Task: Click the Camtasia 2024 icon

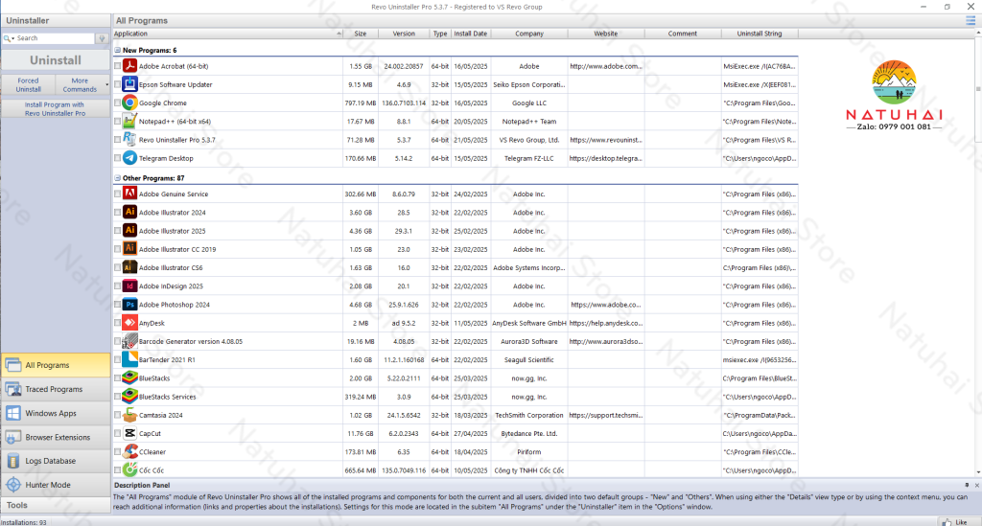Action: pos(129,415)
